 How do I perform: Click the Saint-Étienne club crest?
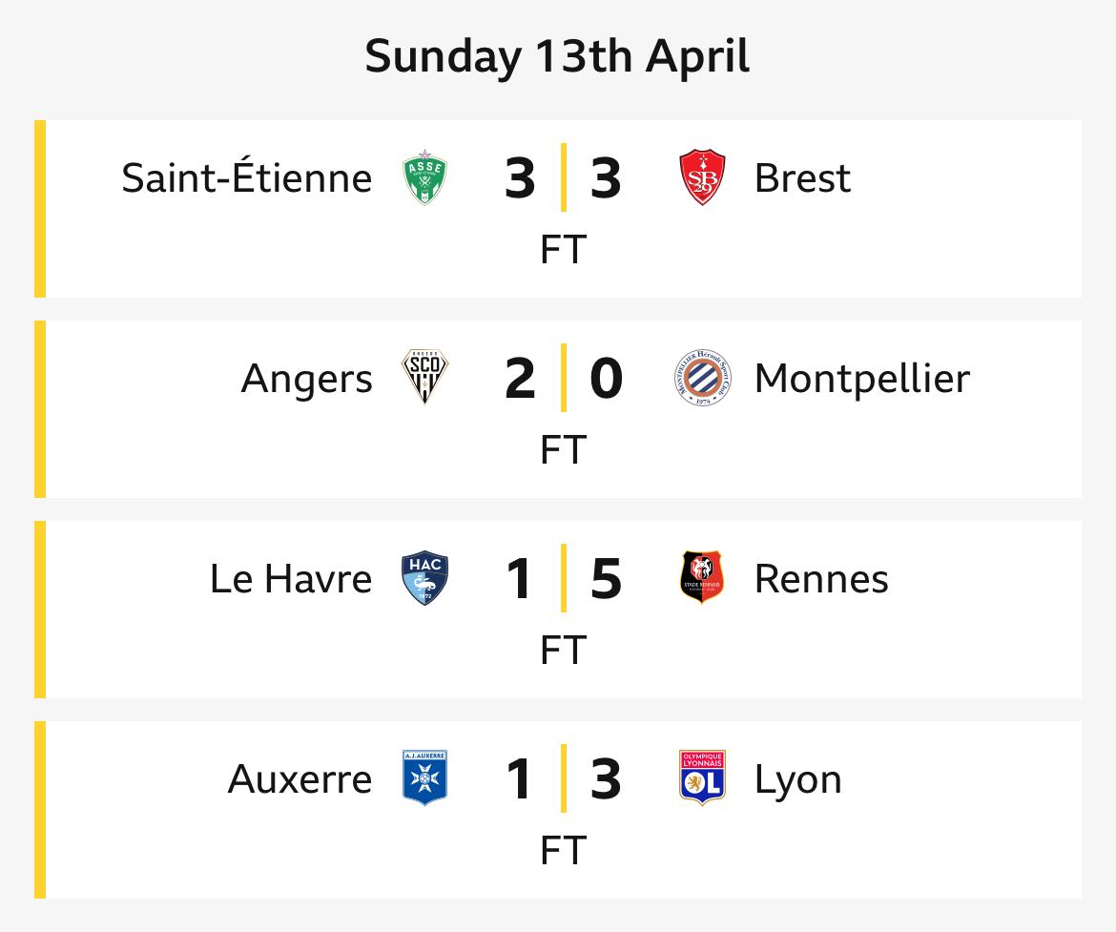pos(424,177)
